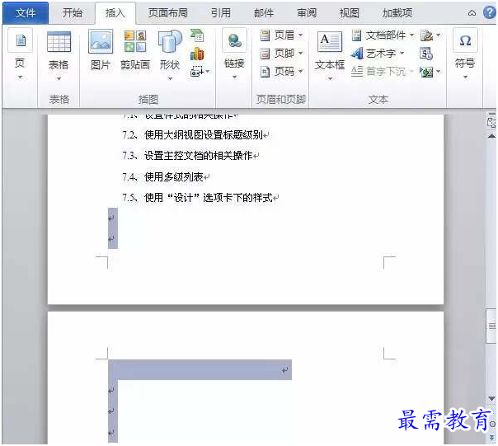498x446 pixels.
Task: Click the 页脚 footer icon
Action: point(265,54)
